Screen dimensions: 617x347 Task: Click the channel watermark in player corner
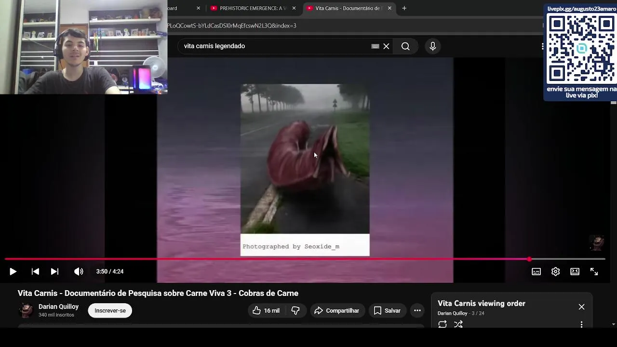tap(597, 242)
